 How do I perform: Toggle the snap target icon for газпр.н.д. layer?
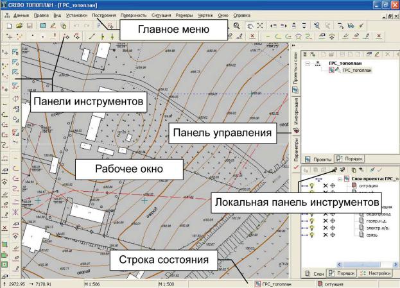(x=333, y=221)
